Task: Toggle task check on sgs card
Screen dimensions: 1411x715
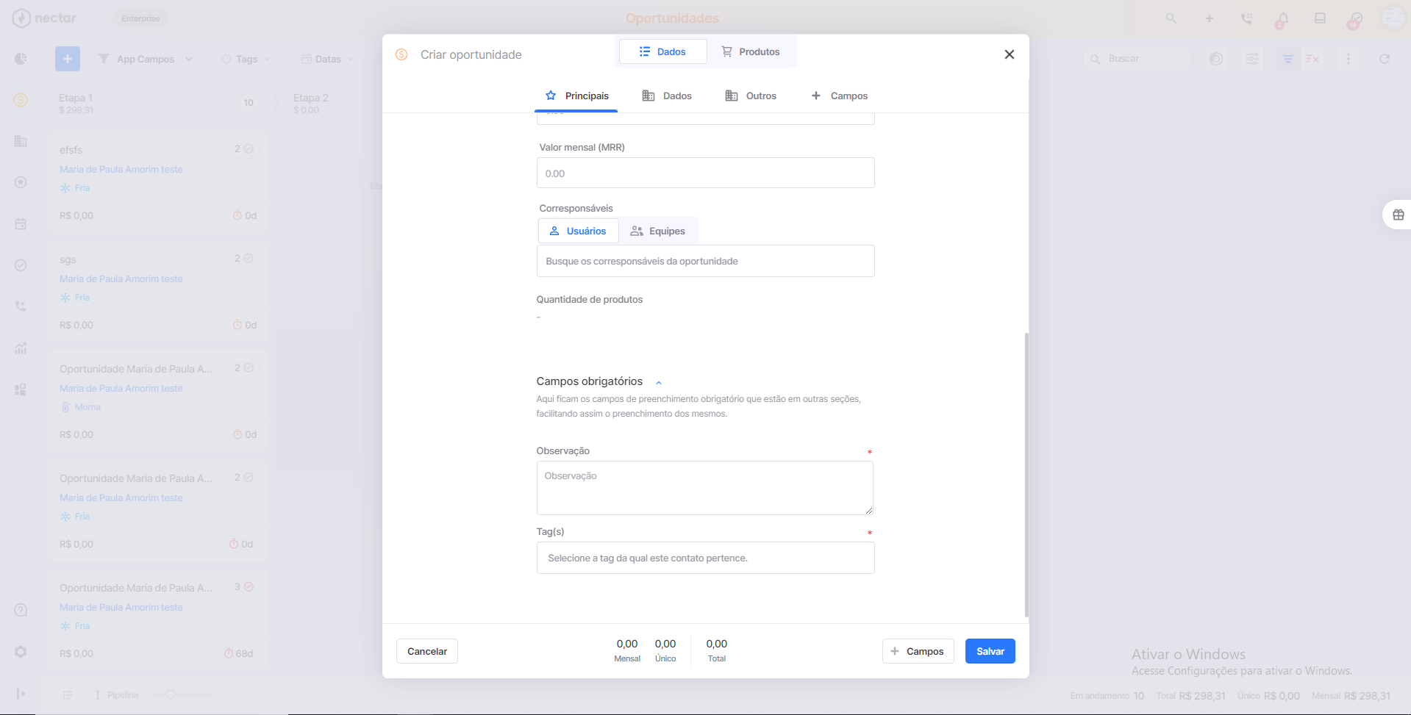Action: 249,258
